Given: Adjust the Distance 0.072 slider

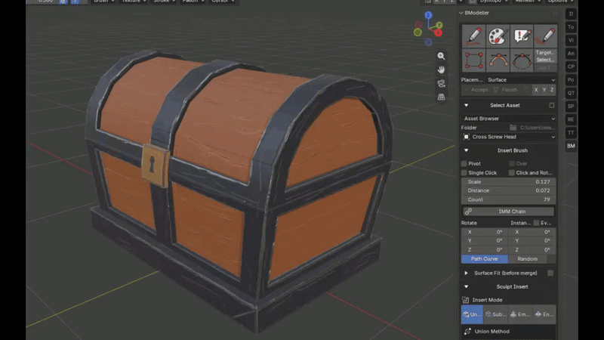Looking at the screenshot, I should [508, 191].
